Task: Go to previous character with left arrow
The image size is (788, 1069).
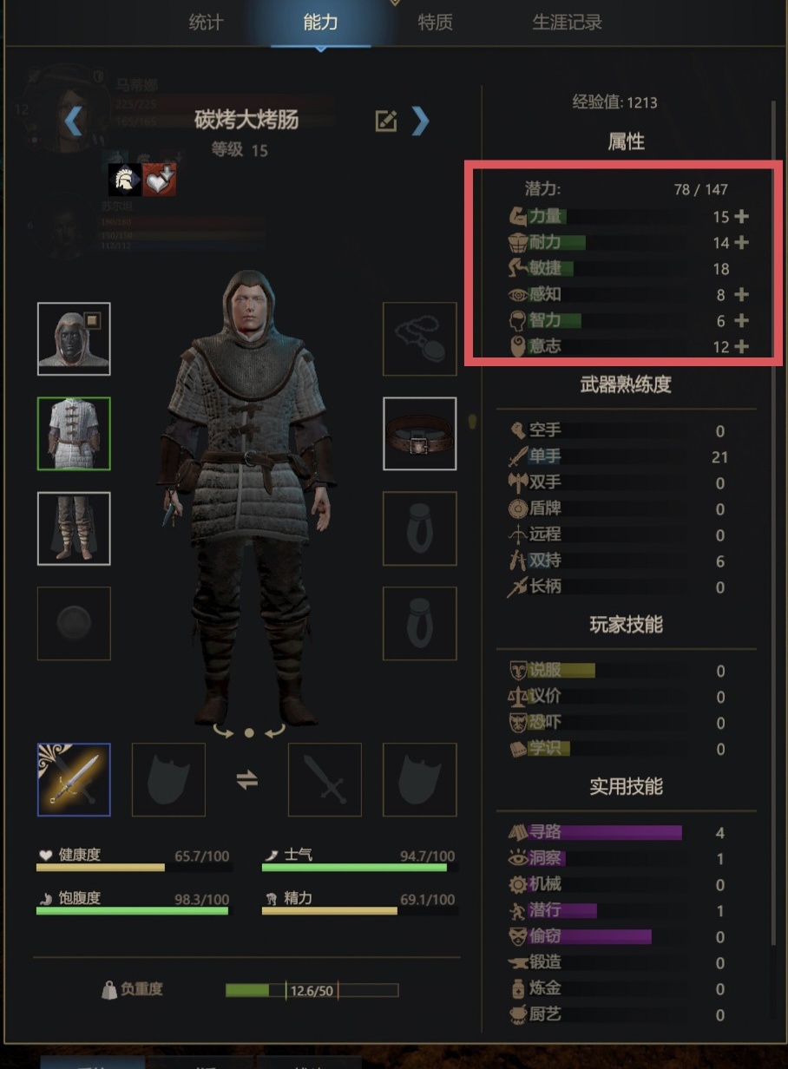Action: [74, 121]
